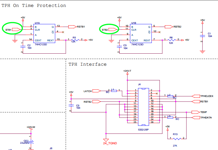Select the STB1 input port symbol
This screenshot has width=218, height=150.
point(16,29)
